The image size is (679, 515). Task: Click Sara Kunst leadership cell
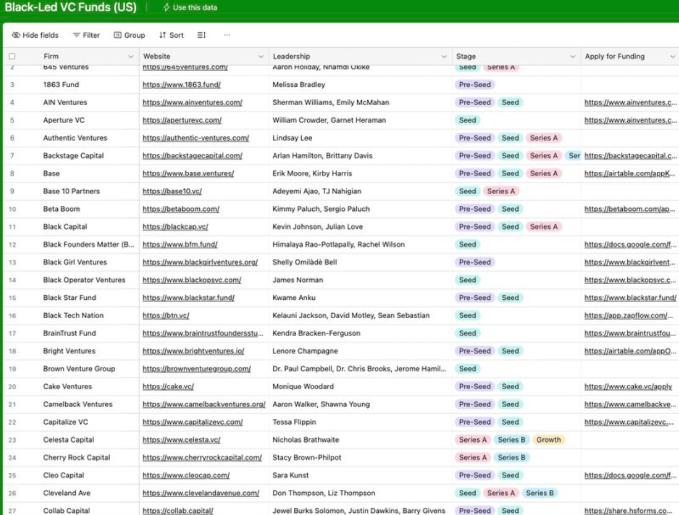pos(360,476)
